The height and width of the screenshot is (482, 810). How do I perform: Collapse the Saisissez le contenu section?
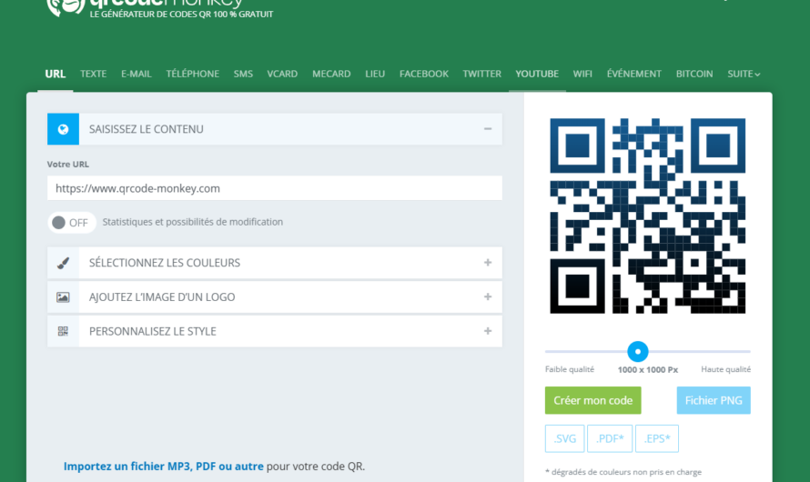pyautogui.click(x=488, y=129)
